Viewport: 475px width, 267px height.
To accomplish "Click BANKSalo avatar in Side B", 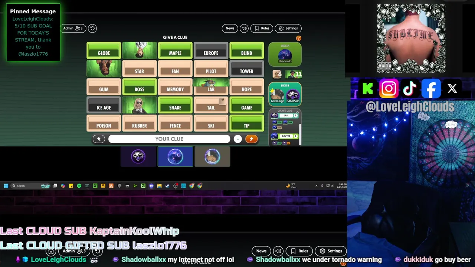I will tap(293, 96).
